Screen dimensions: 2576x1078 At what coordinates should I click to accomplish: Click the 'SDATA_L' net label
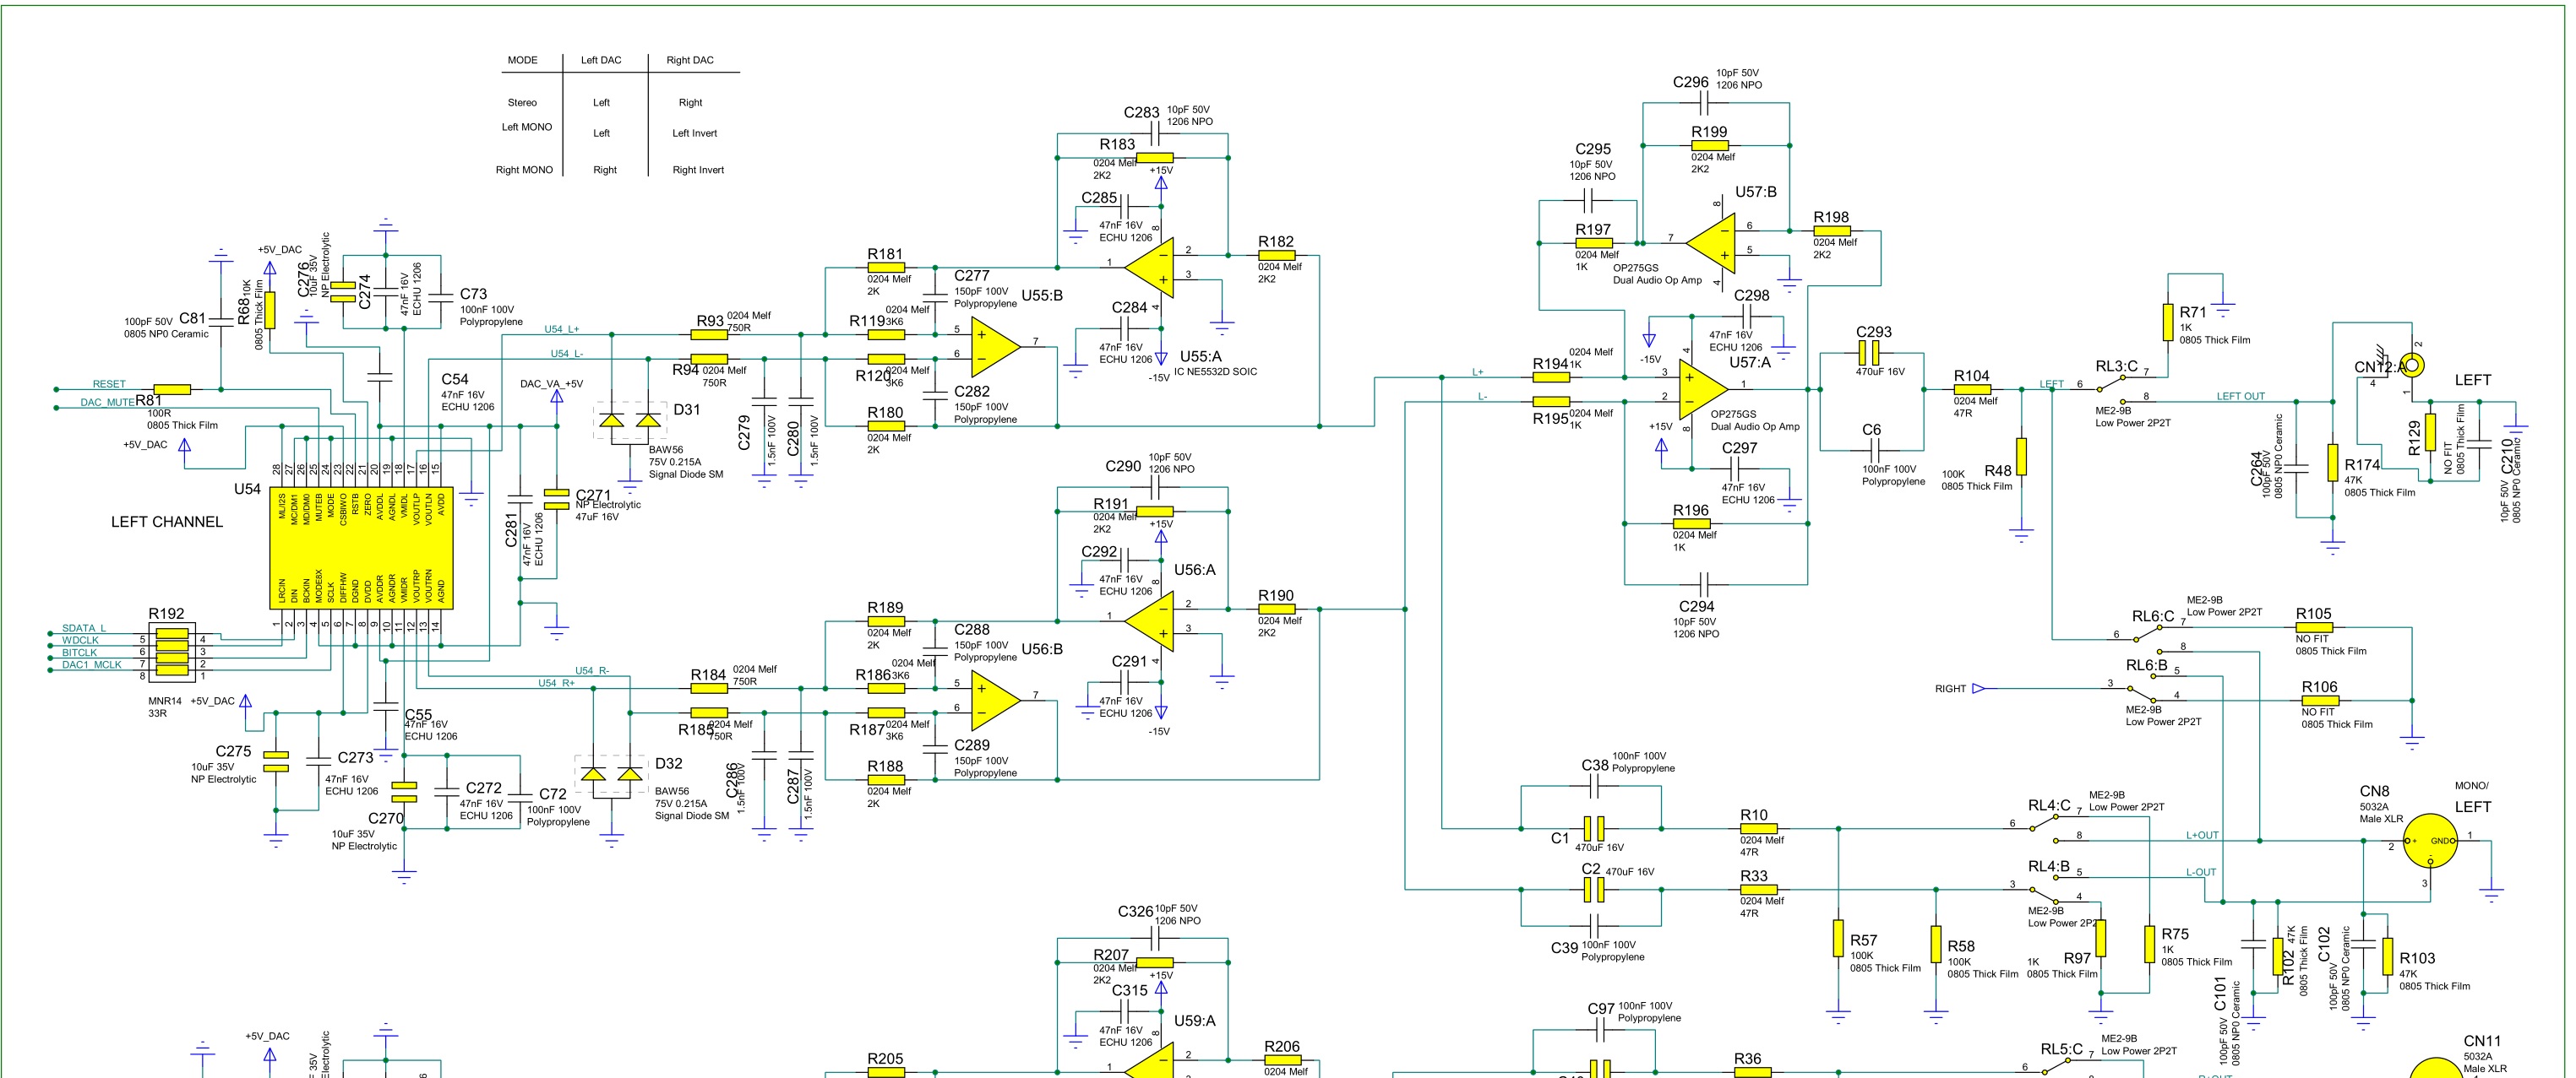coord(83,628)
